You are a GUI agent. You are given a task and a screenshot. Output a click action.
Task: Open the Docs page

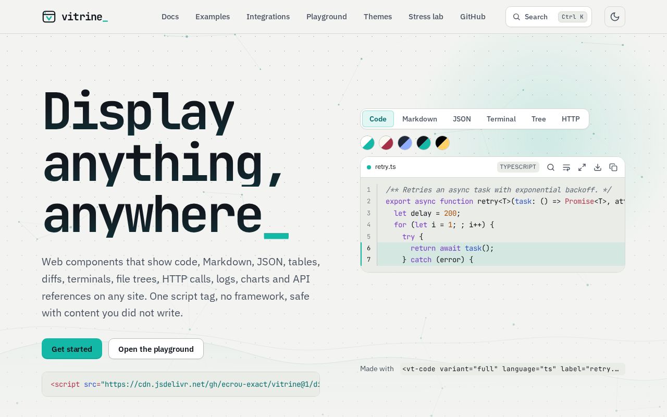point(170,17)
